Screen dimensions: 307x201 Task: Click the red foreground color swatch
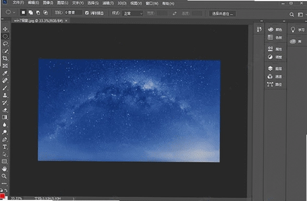click(x=2, y=196)
